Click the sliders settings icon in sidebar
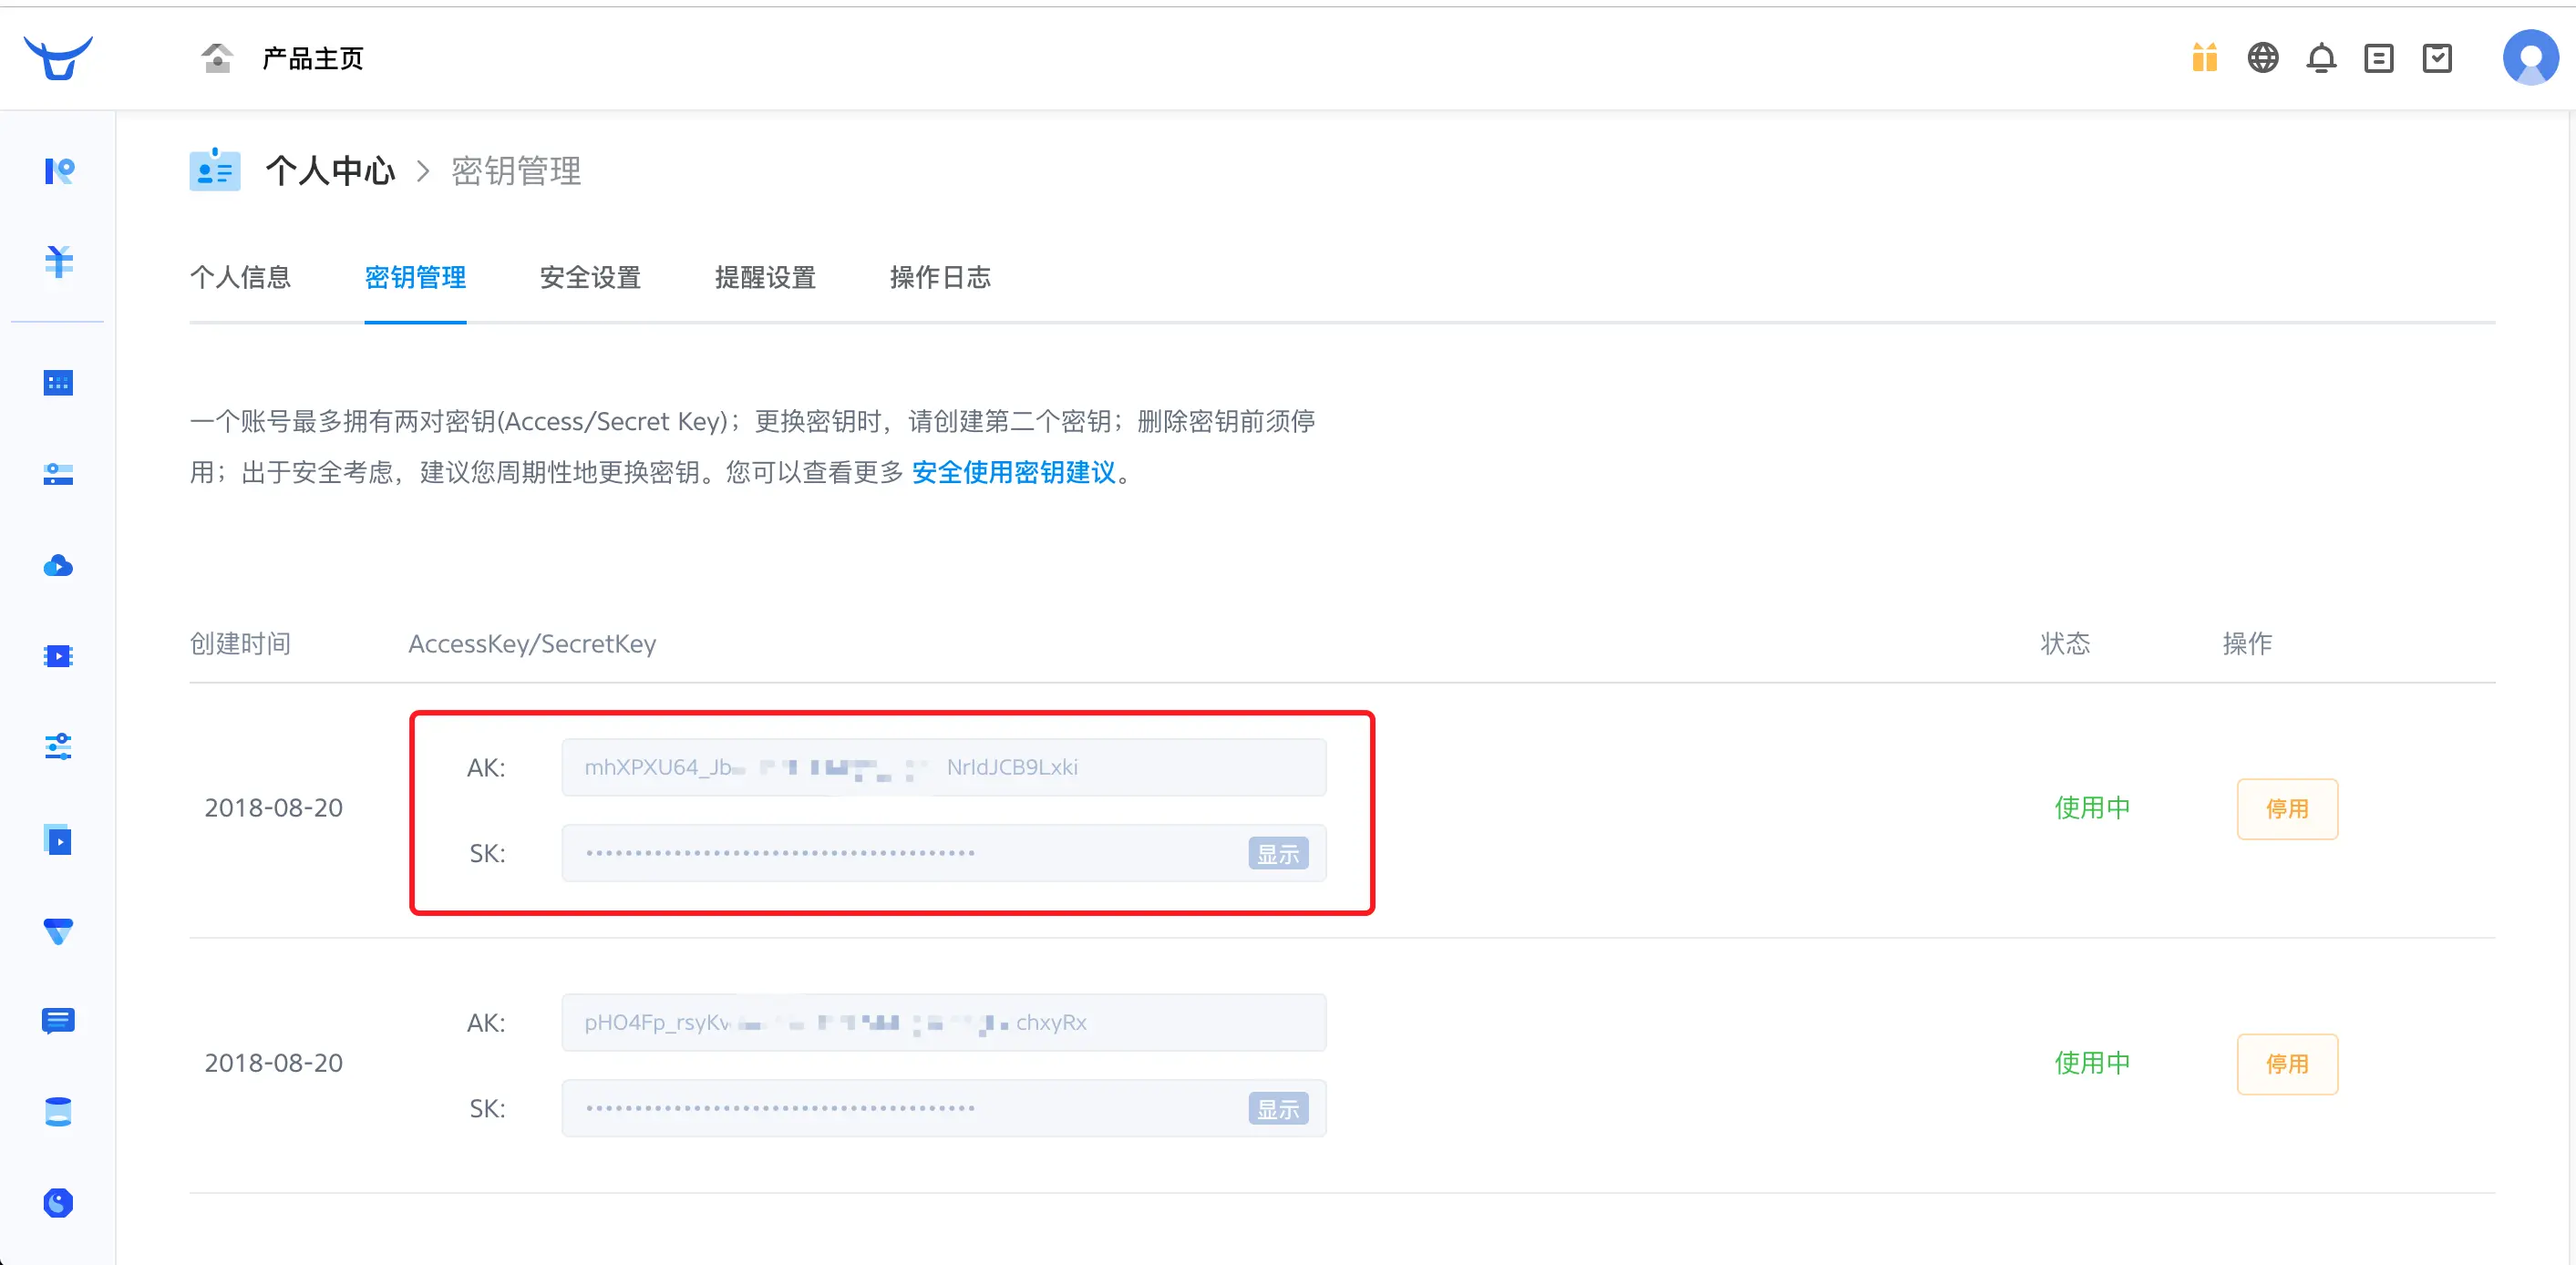Screen dimensions: 2576x1265 pos(58,747)
